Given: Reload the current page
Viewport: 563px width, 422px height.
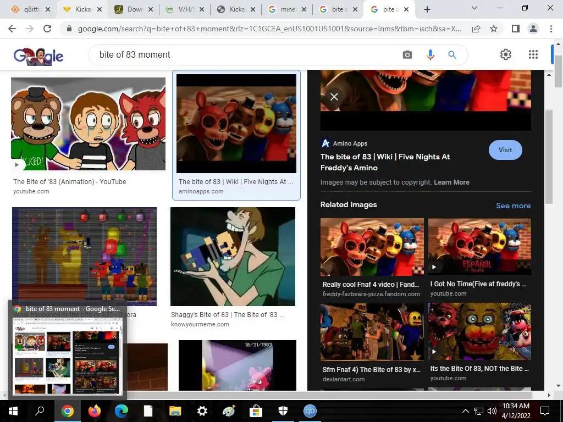Looking at the screenshot, I should point(47,29).
